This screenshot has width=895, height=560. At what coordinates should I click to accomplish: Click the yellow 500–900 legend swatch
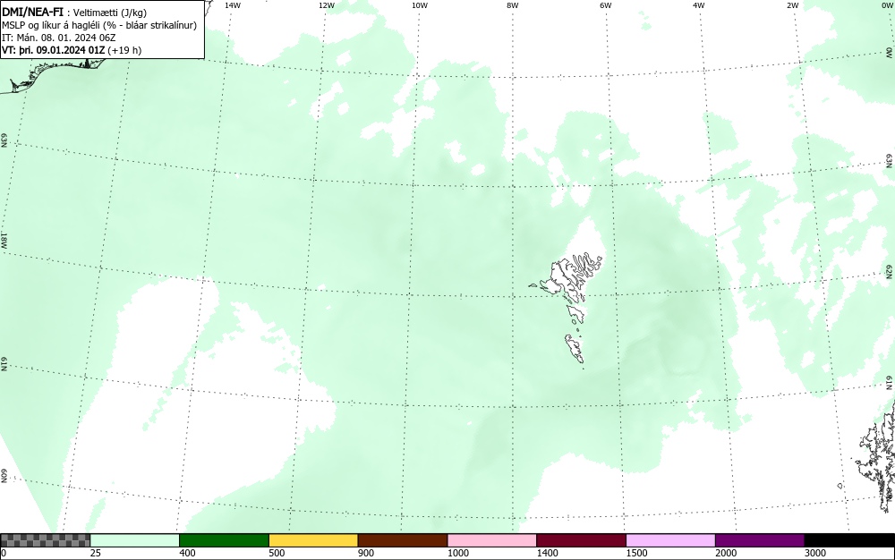(x=313, y=540)
